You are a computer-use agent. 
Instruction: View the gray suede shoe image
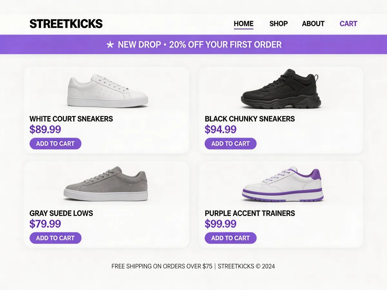[x=106, y=184]
